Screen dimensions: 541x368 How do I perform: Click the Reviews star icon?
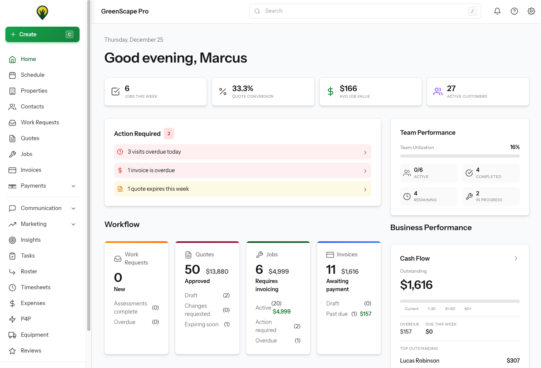tap(12, 351)
